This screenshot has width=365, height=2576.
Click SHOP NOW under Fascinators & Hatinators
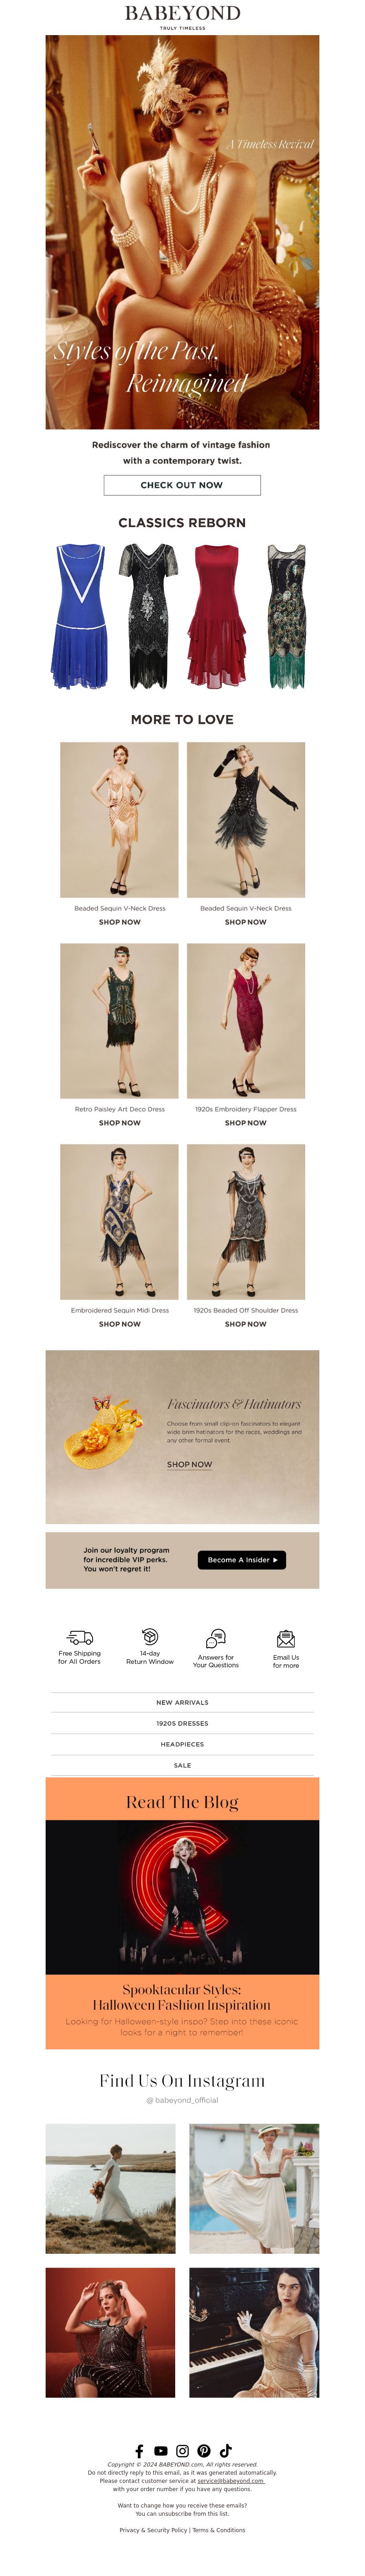(x=189, y=1464)
